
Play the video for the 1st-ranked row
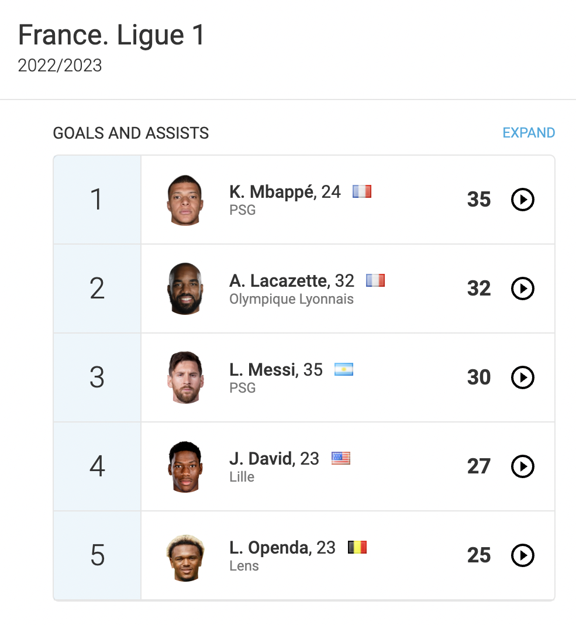(x=523, y=200)
